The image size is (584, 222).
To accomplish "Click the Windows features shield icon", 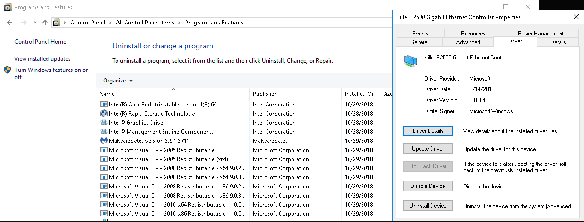I will point(8,70).
